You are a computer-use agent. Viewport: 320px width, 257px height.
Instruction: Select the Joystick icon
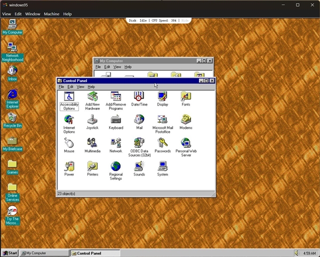(x=92, y=120)
